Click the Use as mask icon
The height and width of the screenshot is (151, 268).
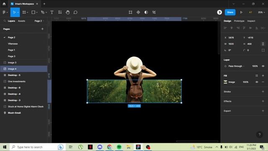[x=146, y=12]
